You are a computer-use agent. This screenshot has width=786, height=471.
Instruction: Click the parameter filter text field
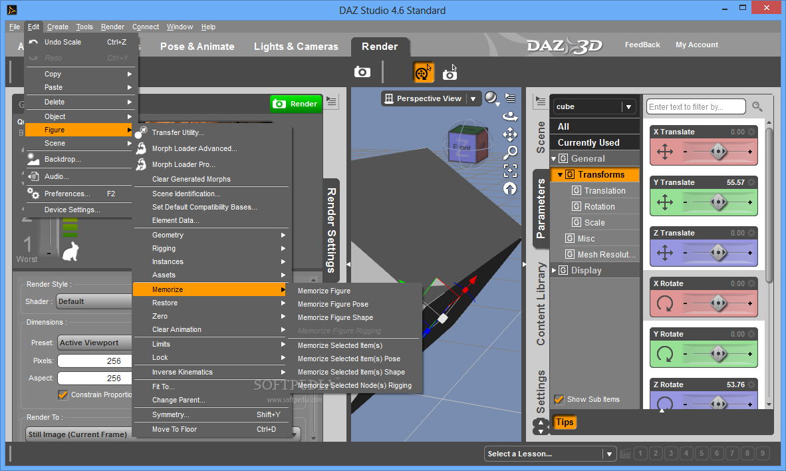coord(696,107)
